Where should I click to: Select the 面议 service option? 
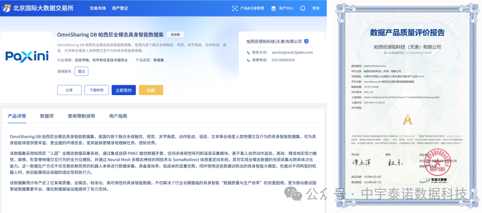(82, 71)
